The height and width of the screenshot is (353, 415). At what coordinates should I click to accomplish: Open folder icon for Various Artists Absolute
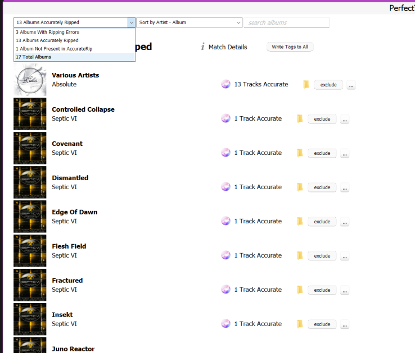coord(306,85)
